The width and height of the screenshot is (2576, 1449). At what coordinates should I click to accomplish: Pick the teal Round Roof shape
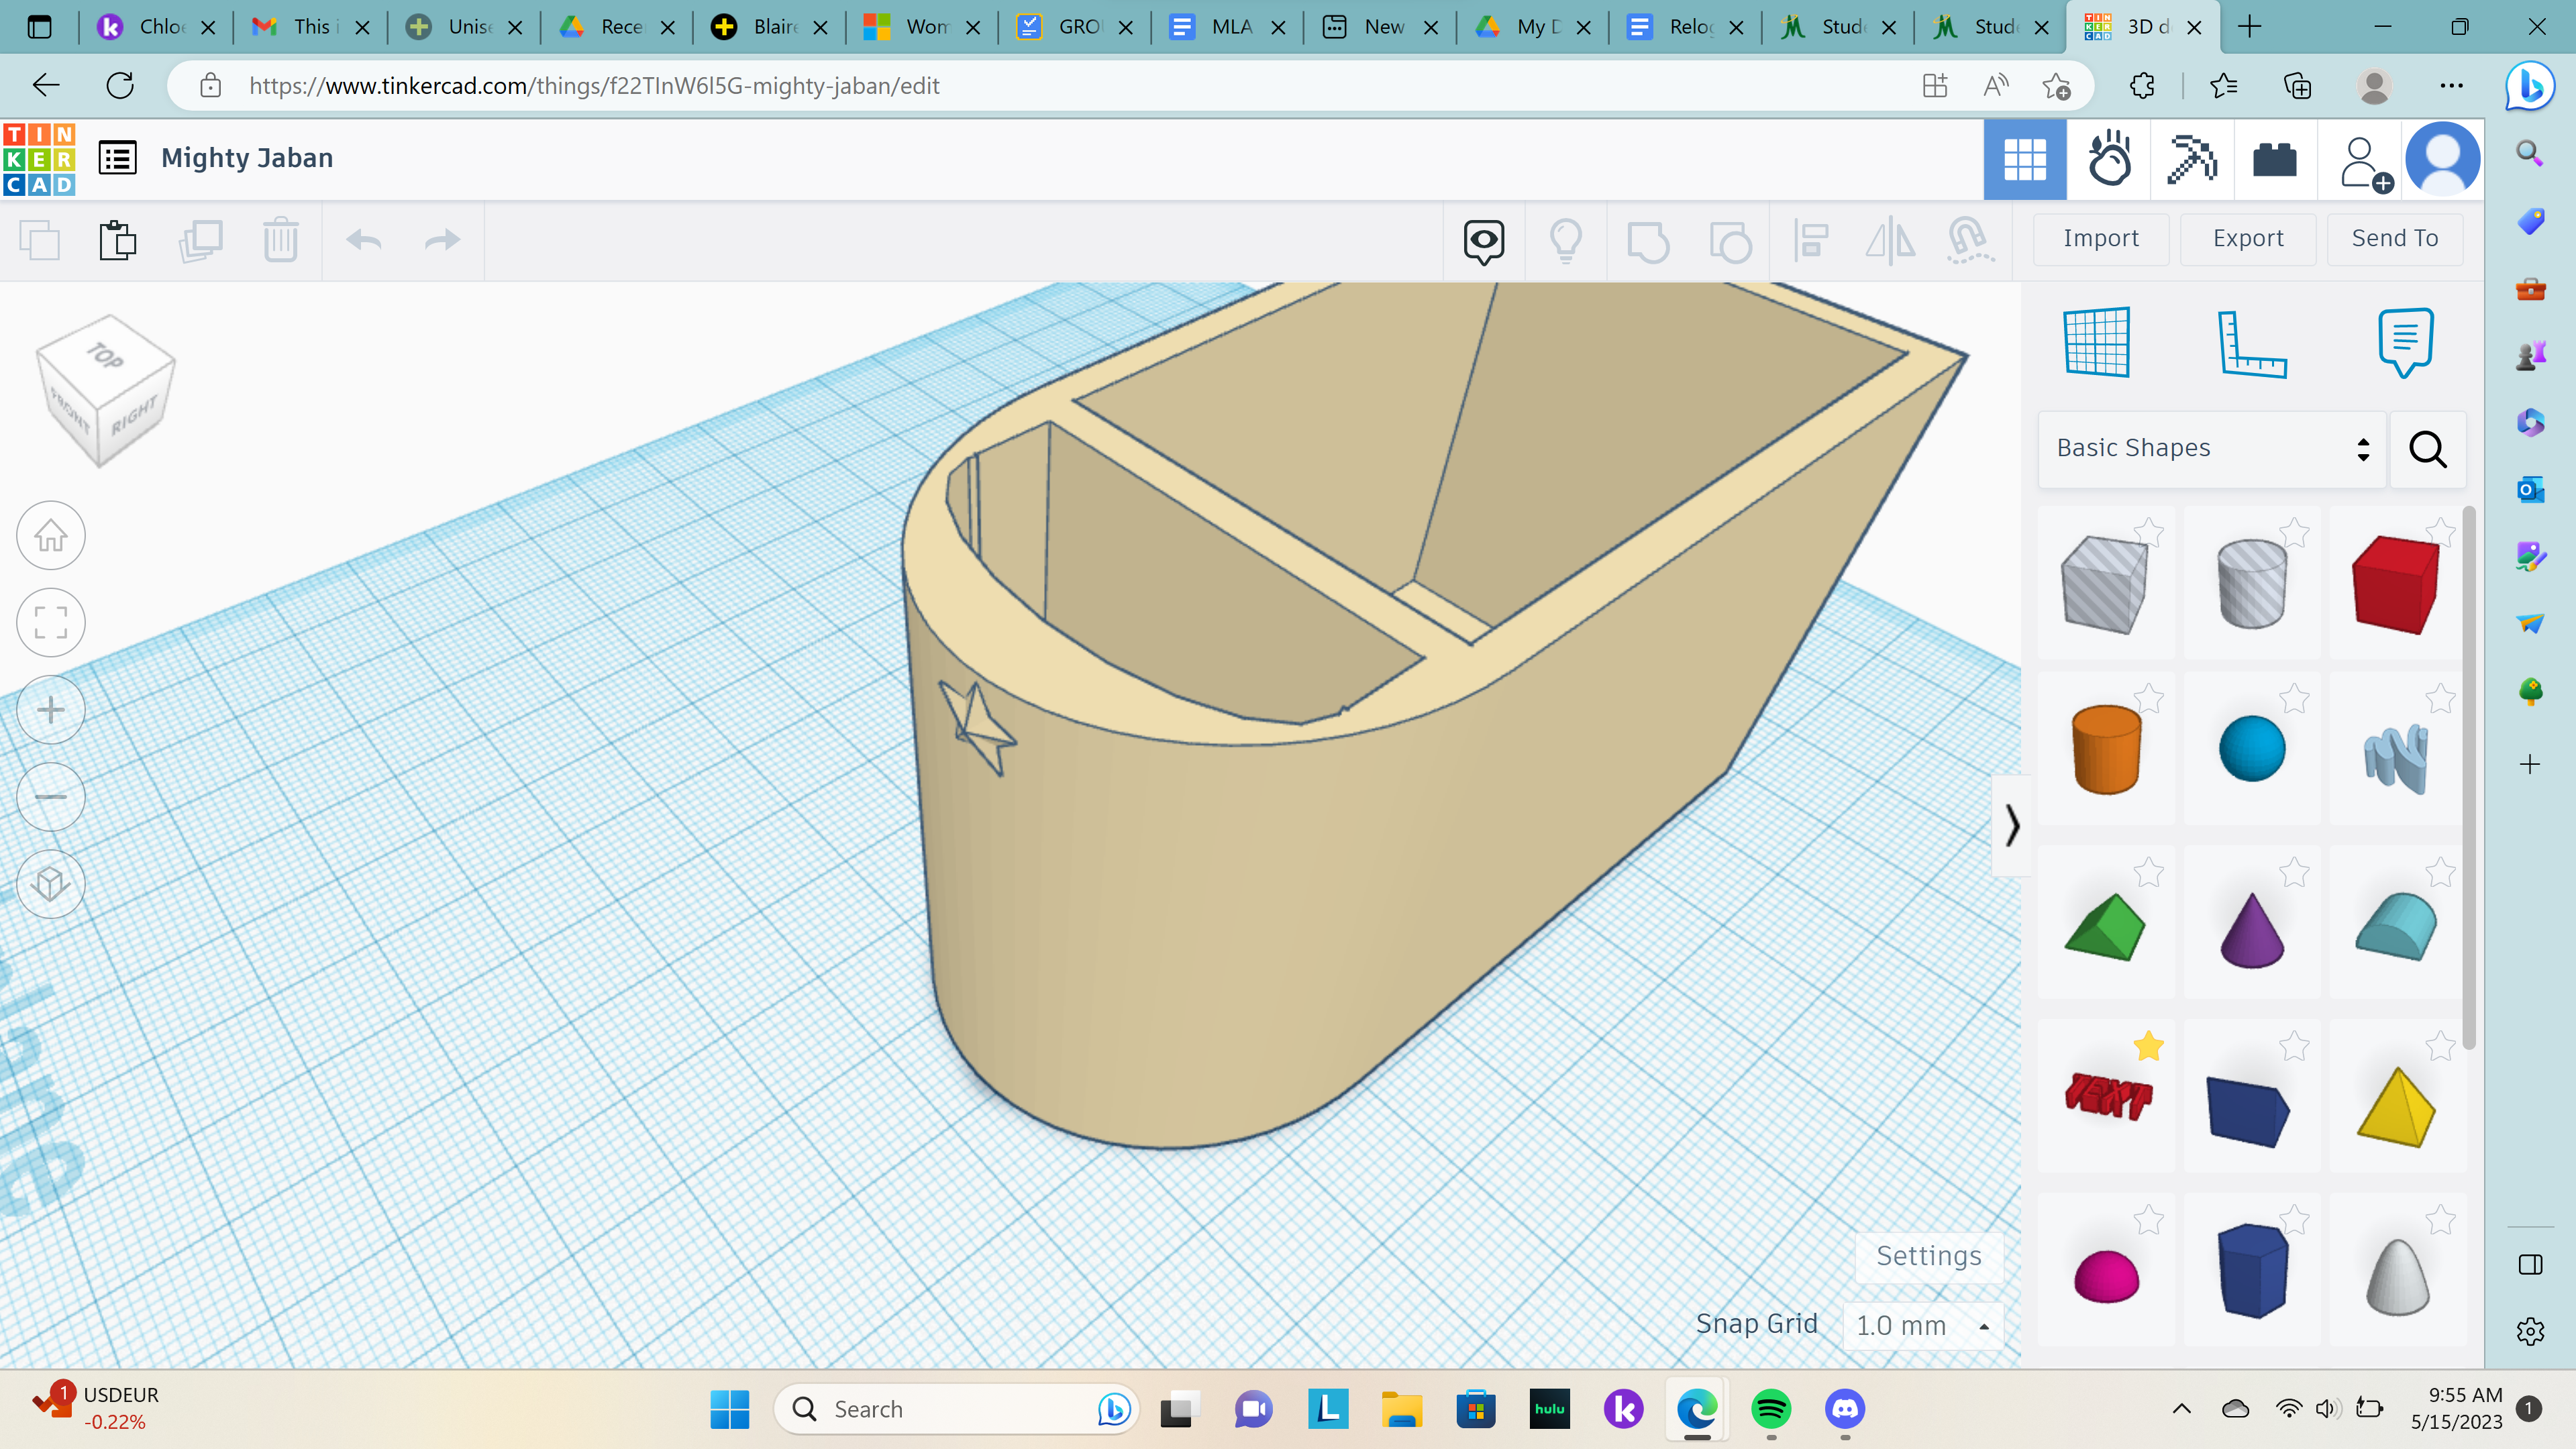click(x=2396, y=927)
